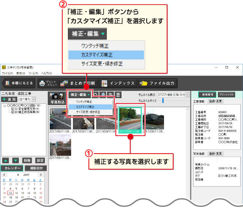Click the ファイル出力 button
This screenshot has height=208, width=243.
click(x=158, y=83)
